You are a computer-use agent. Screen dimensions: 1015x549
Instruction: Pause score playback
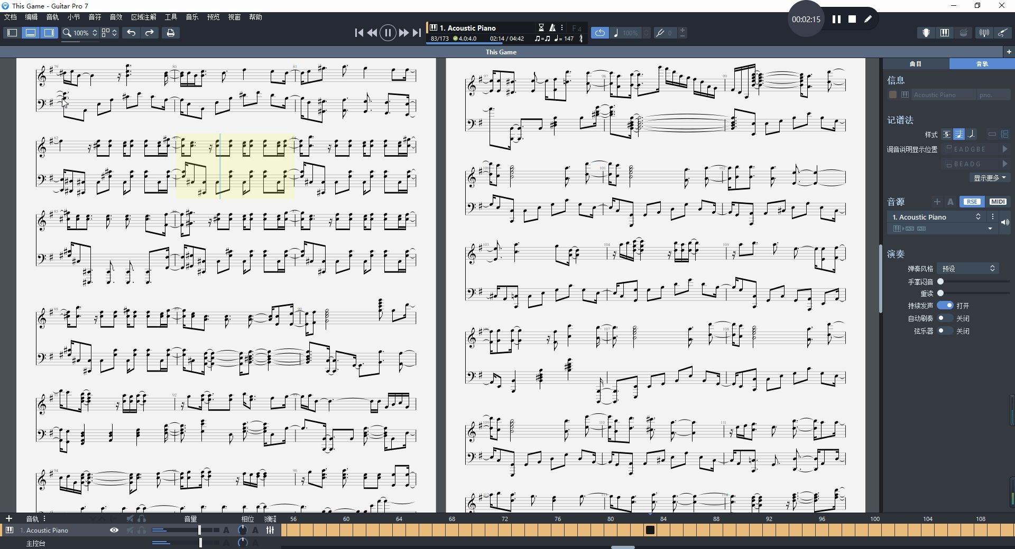click(x=387, y=33)
